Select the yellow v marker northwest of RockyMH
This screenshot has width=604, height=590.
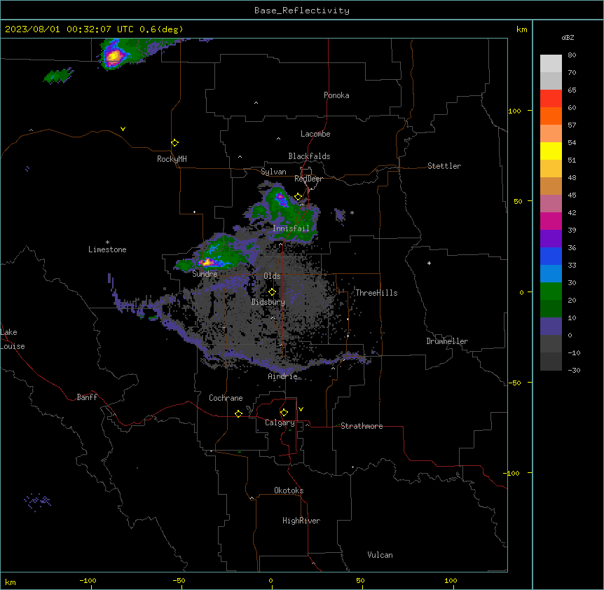[x=123, y=129]
